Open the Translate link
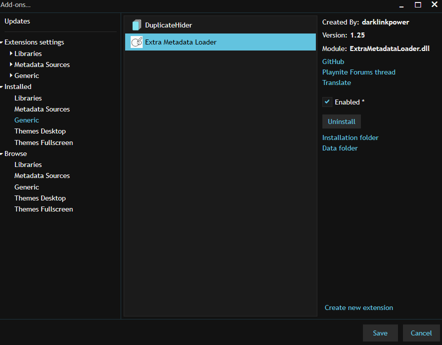442x345 pixels. 336,82
